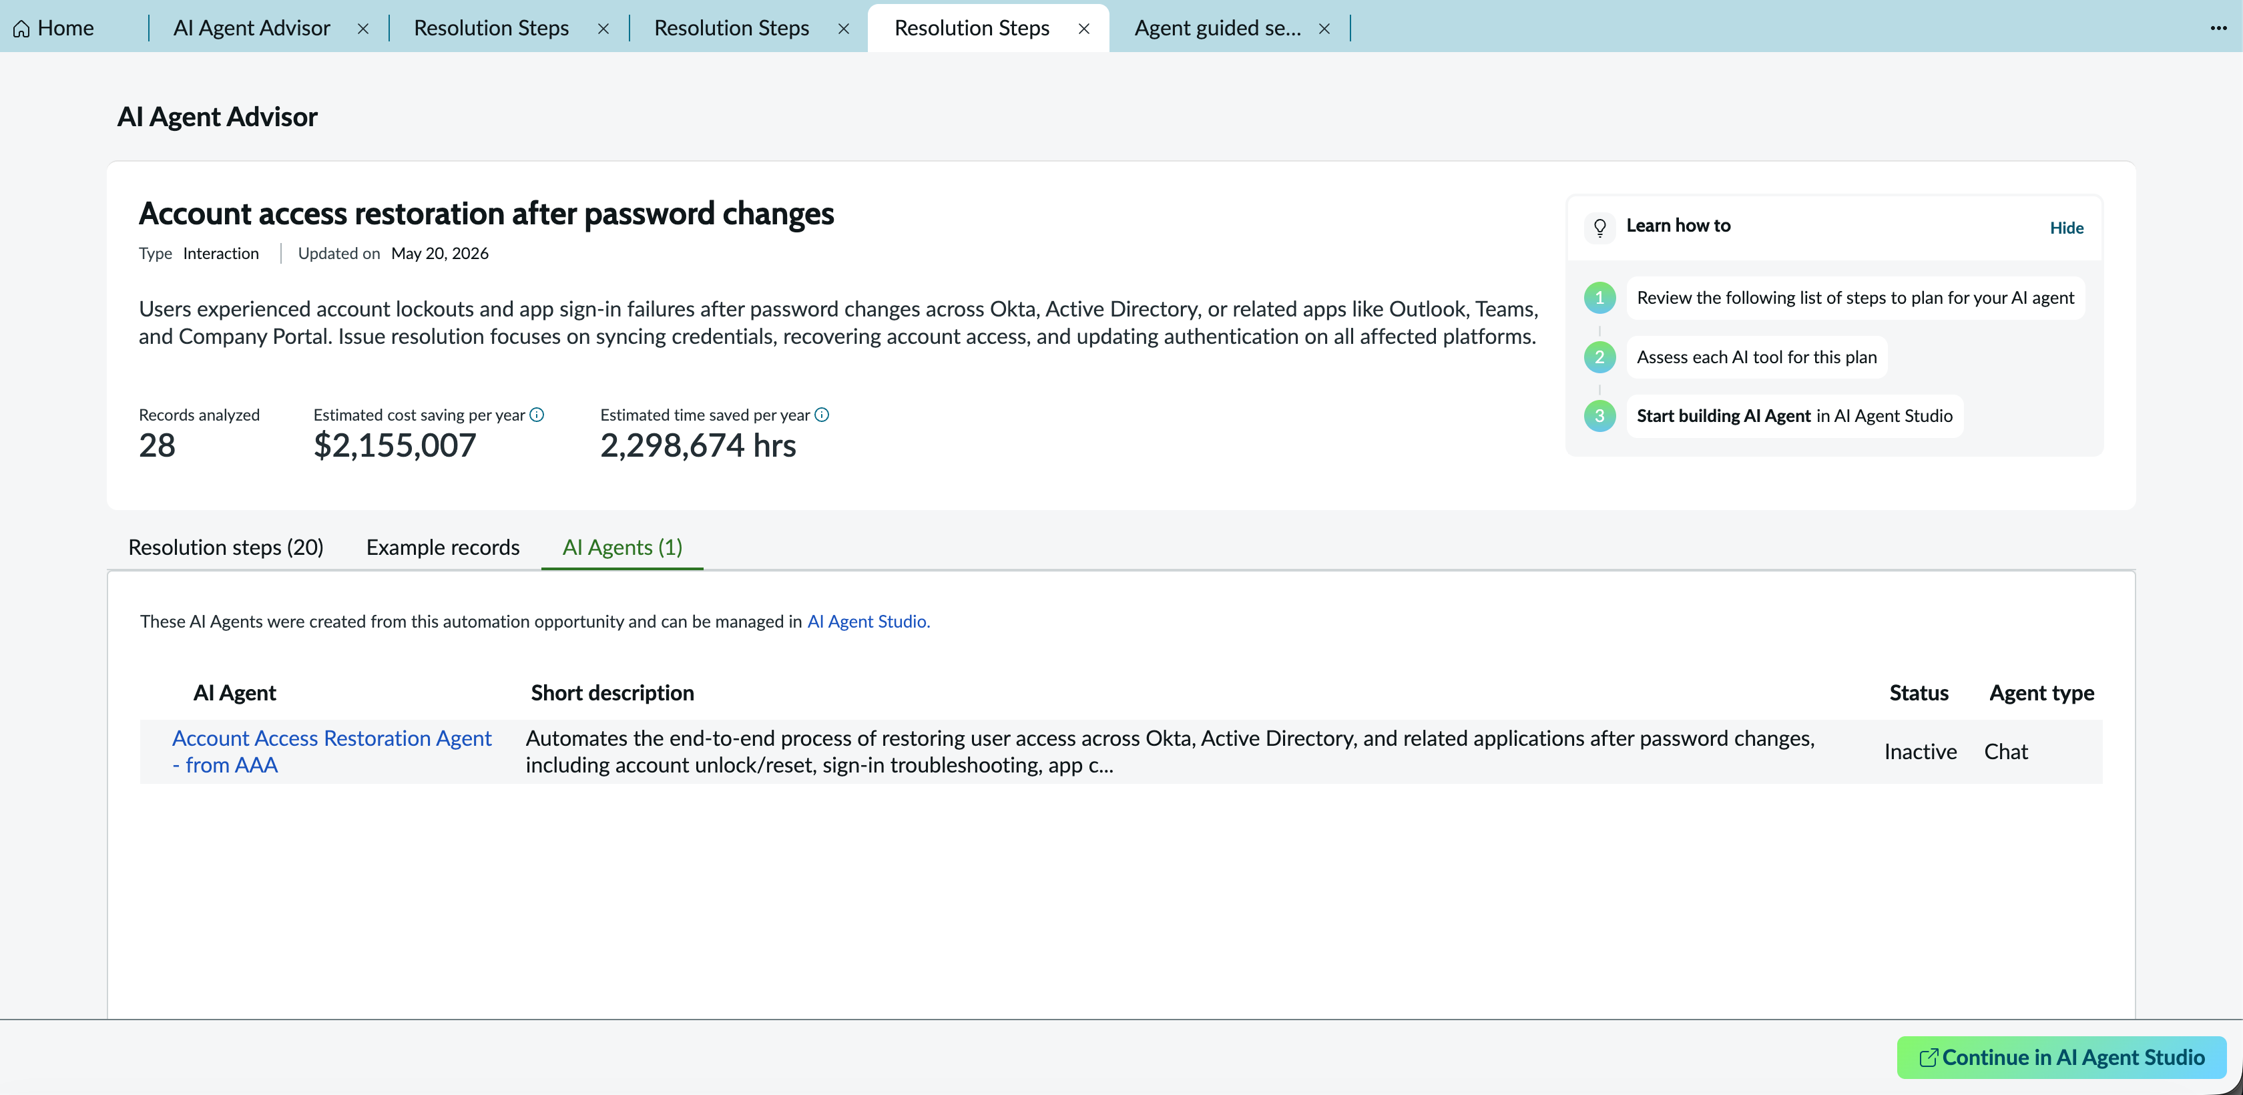Open the more options ellipsis menu
This screenshot has height=1095, width=2243.
(2218, 29)
